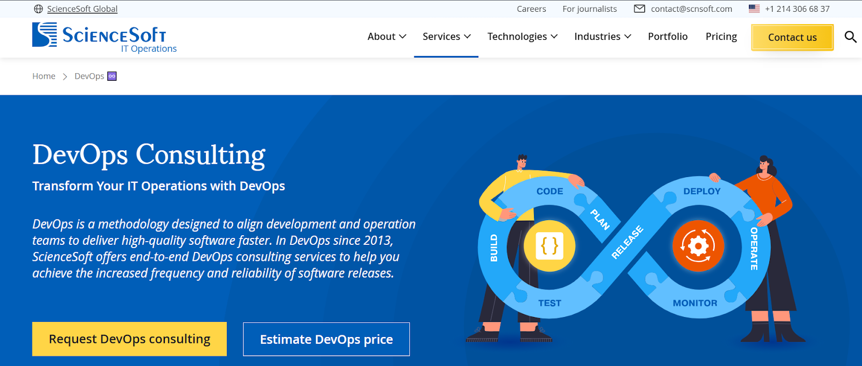Viewport: 862px width, 366px height.
Task: Open the ScienceSoft Global link
Action: coord(82,9)
